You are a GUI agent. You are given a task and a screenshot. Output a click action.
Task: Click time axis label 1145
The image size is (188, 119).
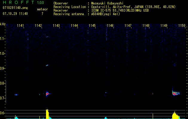(x=92, y=26)
